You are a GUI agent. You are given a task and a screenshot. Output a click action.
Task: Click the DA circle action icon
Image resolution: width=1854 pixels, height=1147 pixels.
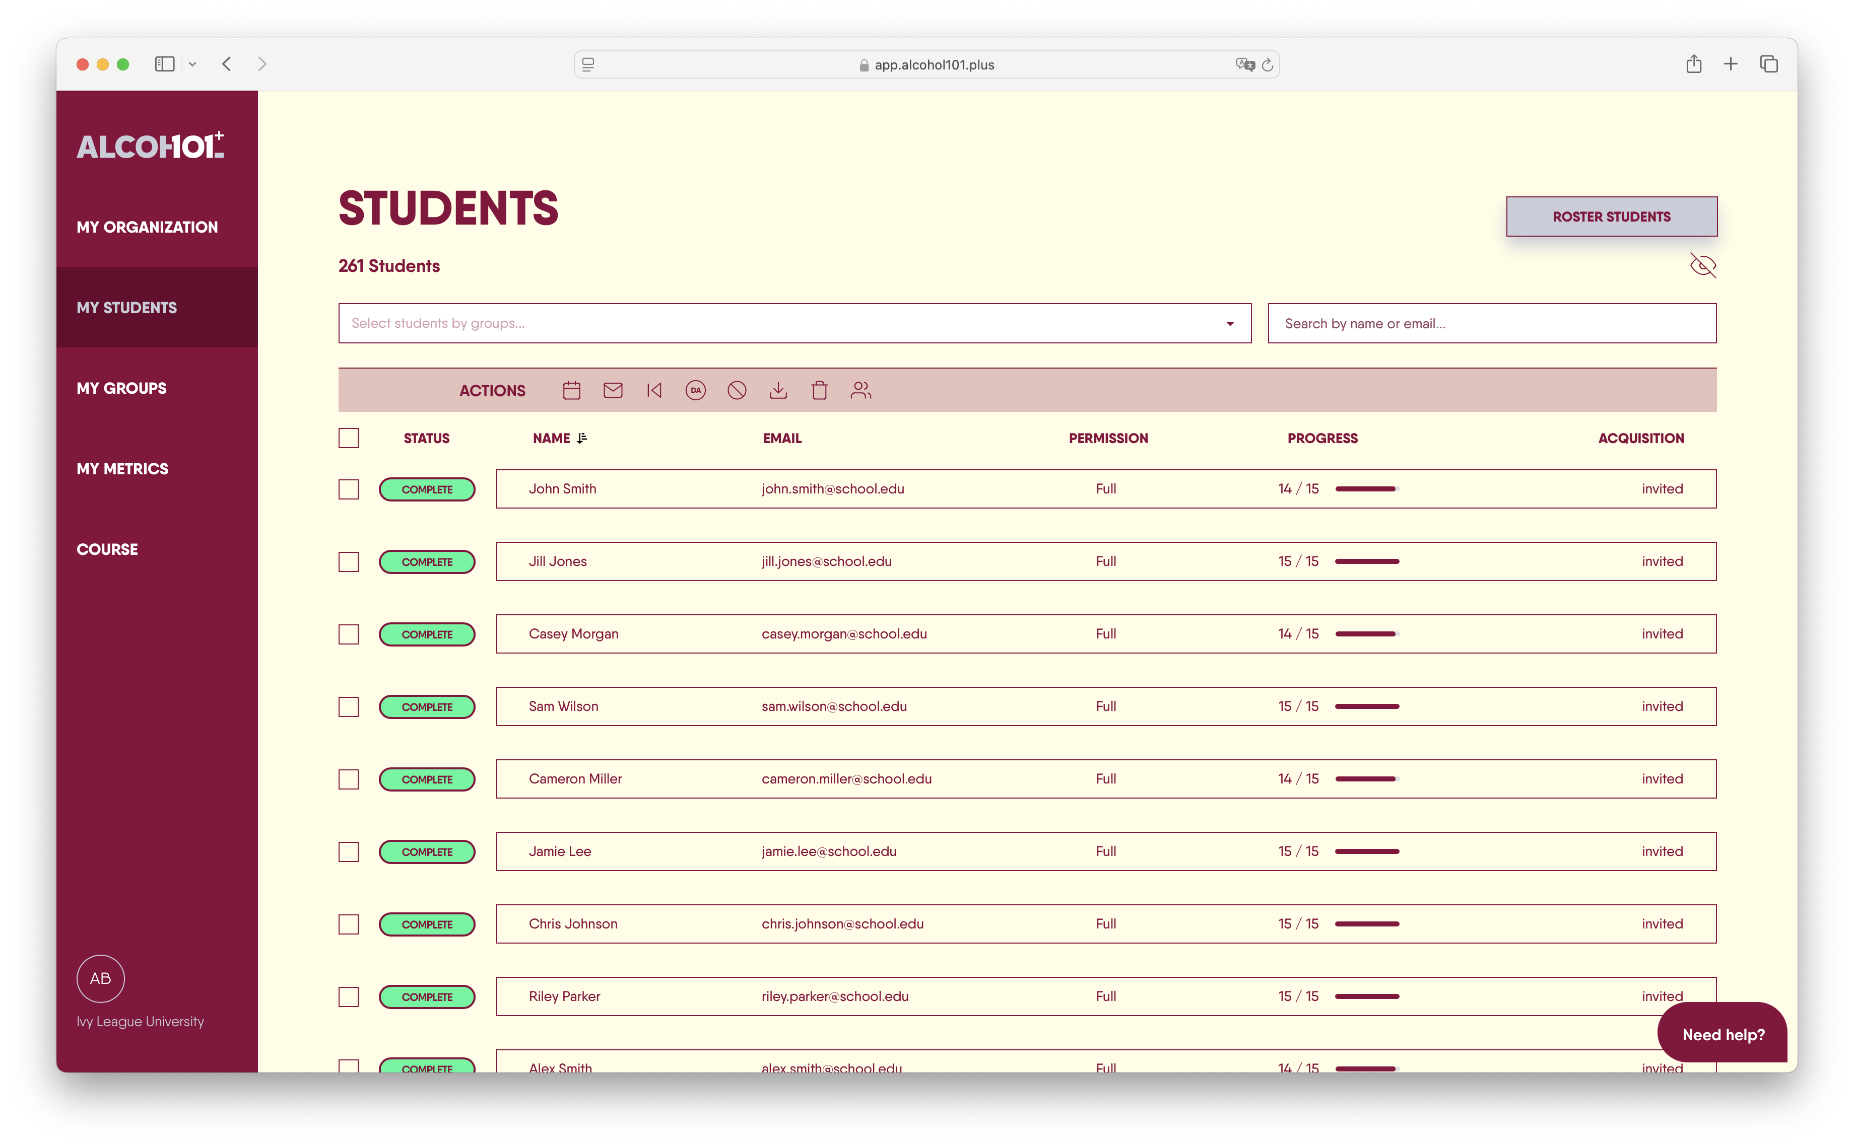click(695, 390)
